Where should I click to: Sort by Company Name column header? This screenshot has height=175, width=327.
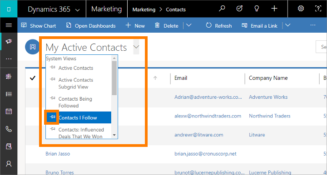pos(268,78)
